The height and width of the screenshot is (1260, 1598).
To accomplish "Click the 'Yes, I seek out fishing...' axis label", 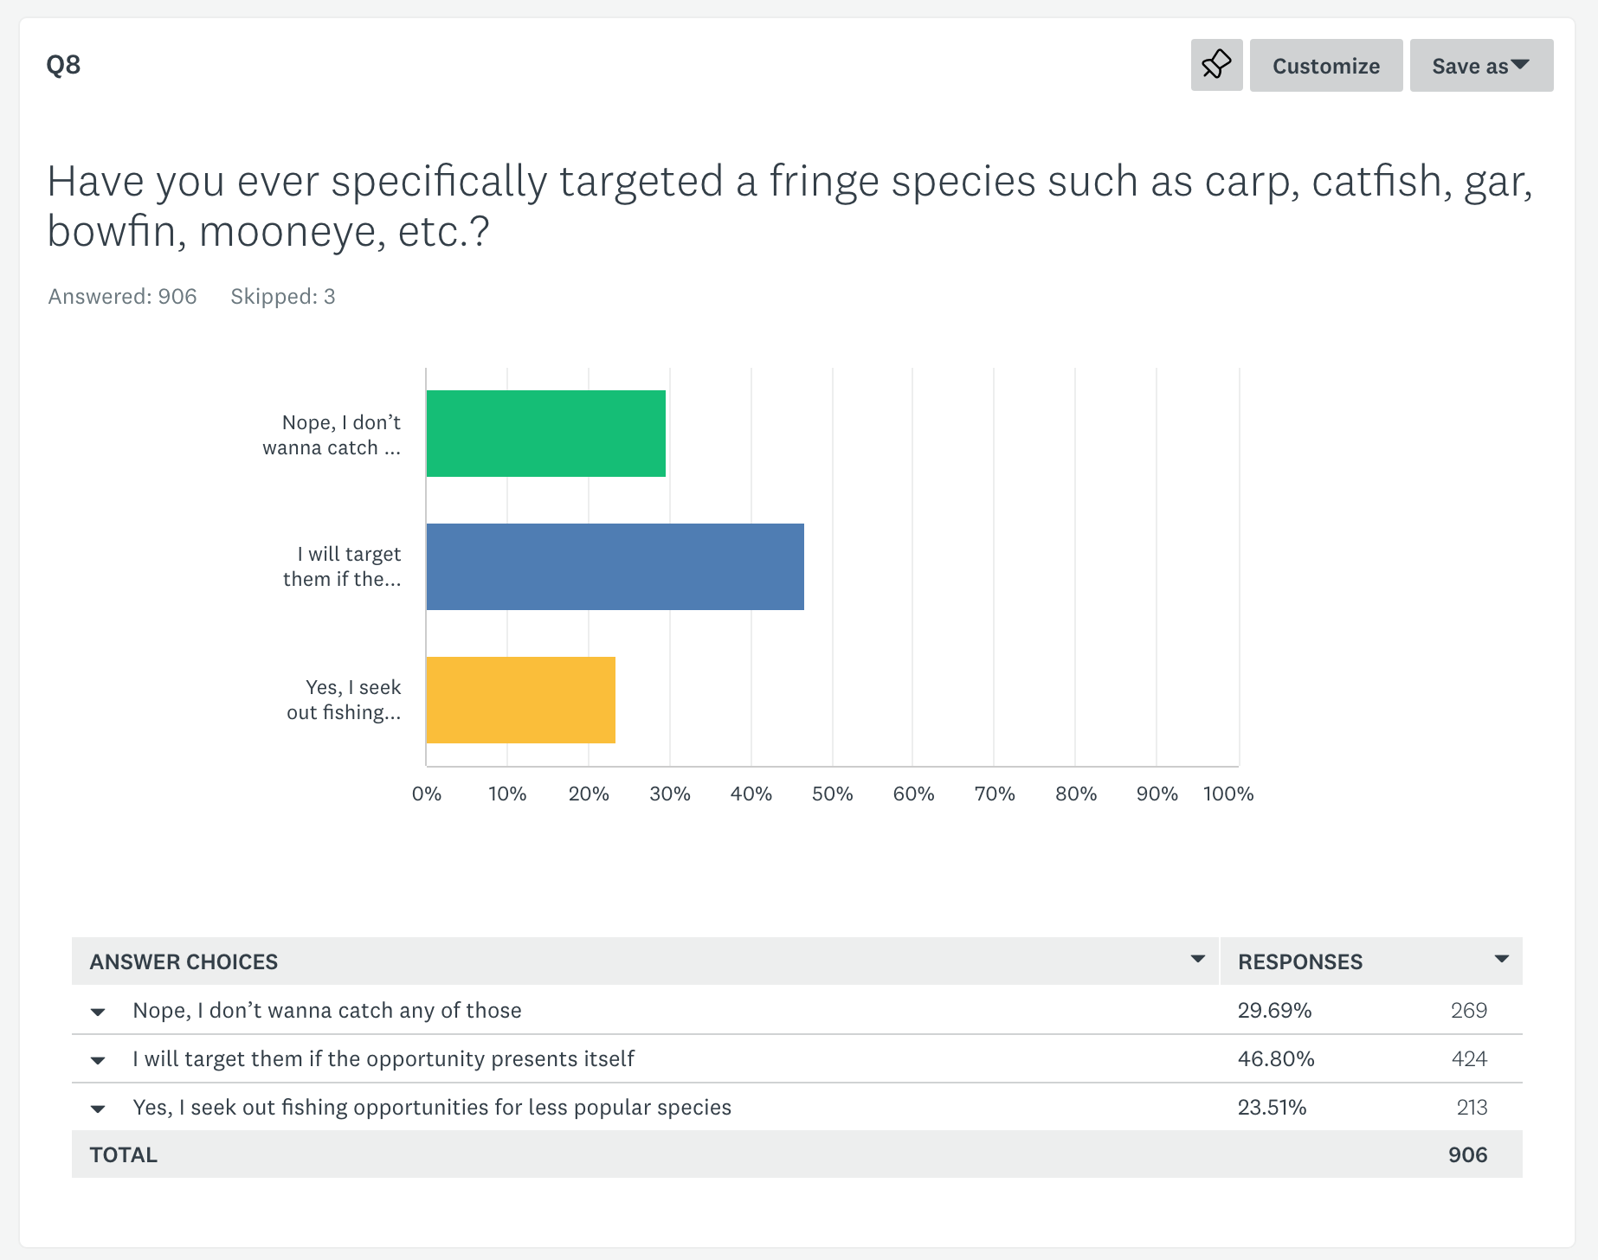I will click(344, 699).
